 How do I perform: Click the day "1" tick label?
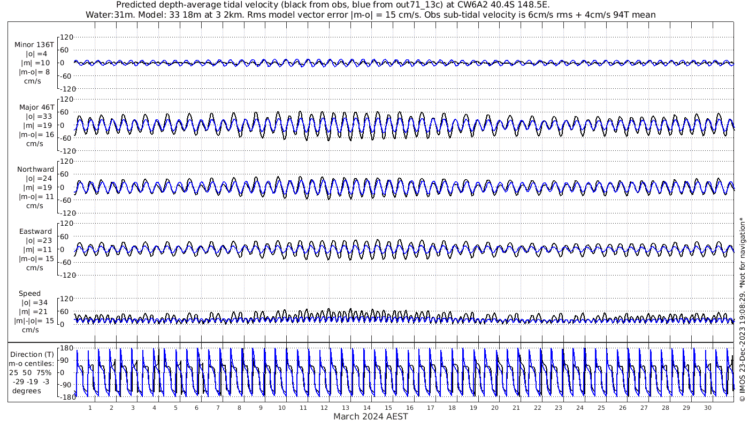click(90, 408)
